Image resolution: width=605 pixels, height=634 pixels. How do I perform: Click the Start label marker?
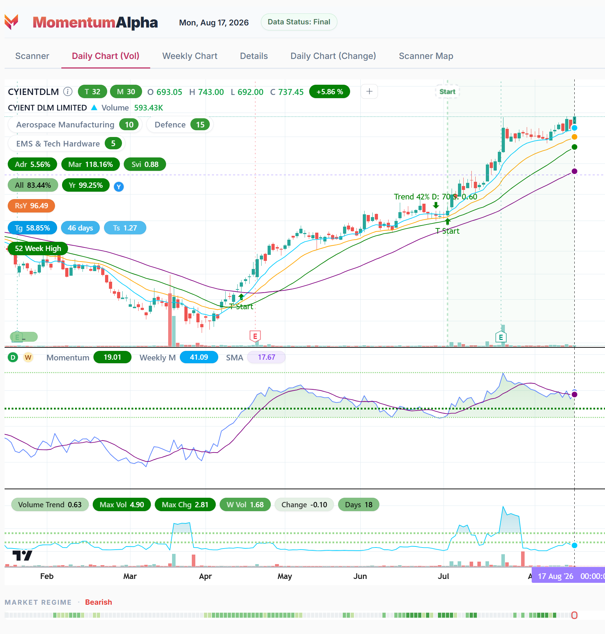point(447,92)
